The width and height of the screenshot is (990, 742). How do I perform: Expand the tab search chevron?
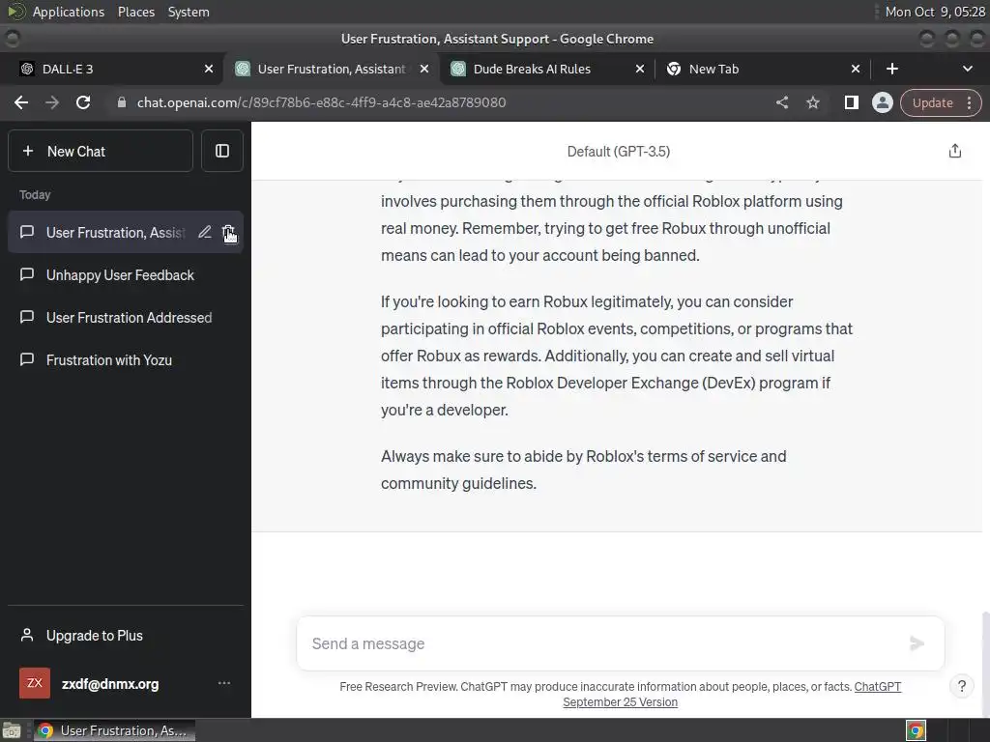coord(967,69)
